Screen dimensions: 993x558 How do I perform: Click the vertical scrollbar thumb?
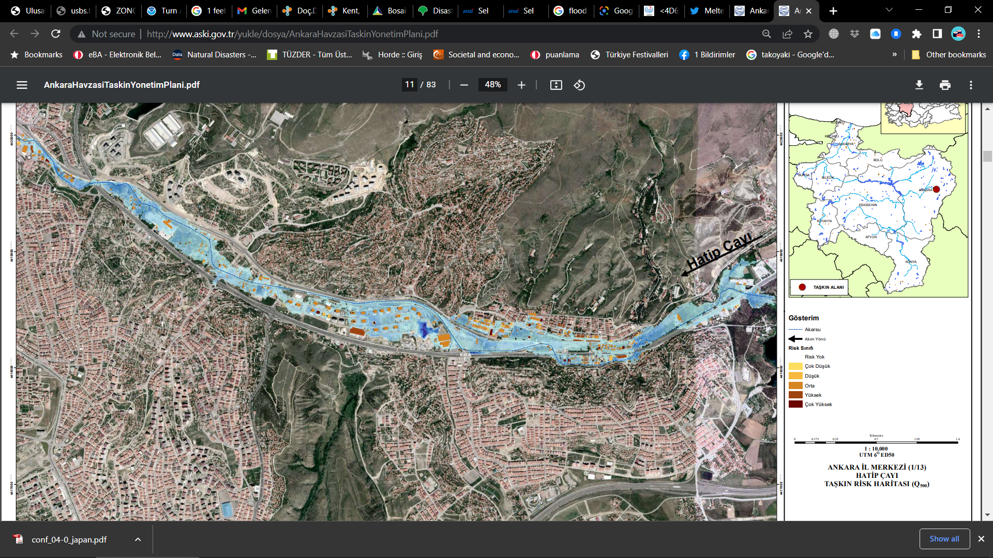[x=987, y=157]
